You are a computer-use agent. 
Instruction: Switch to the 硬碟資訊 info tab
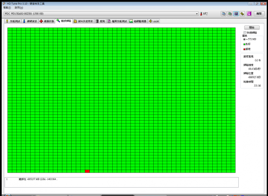(x=30, y=21)
